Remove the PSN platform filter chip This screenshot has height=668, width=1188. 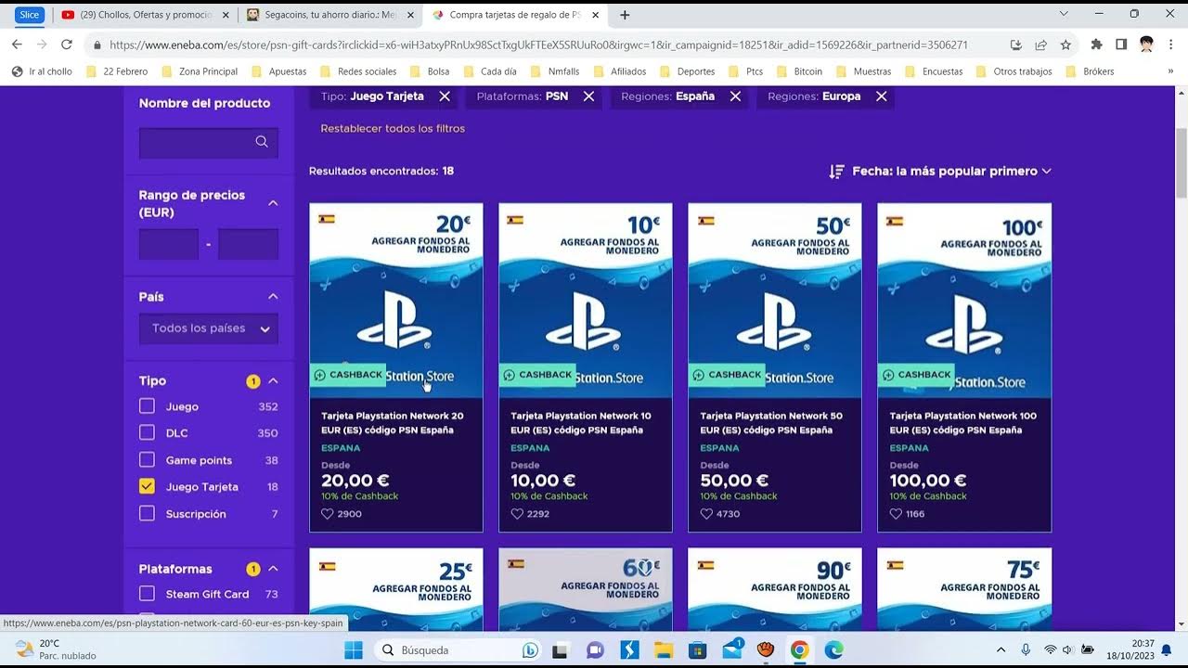(x=588, y=96)
